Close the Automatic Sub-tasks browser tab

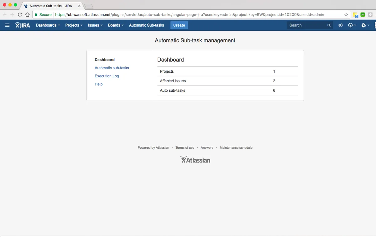click(x=79, y=6)
